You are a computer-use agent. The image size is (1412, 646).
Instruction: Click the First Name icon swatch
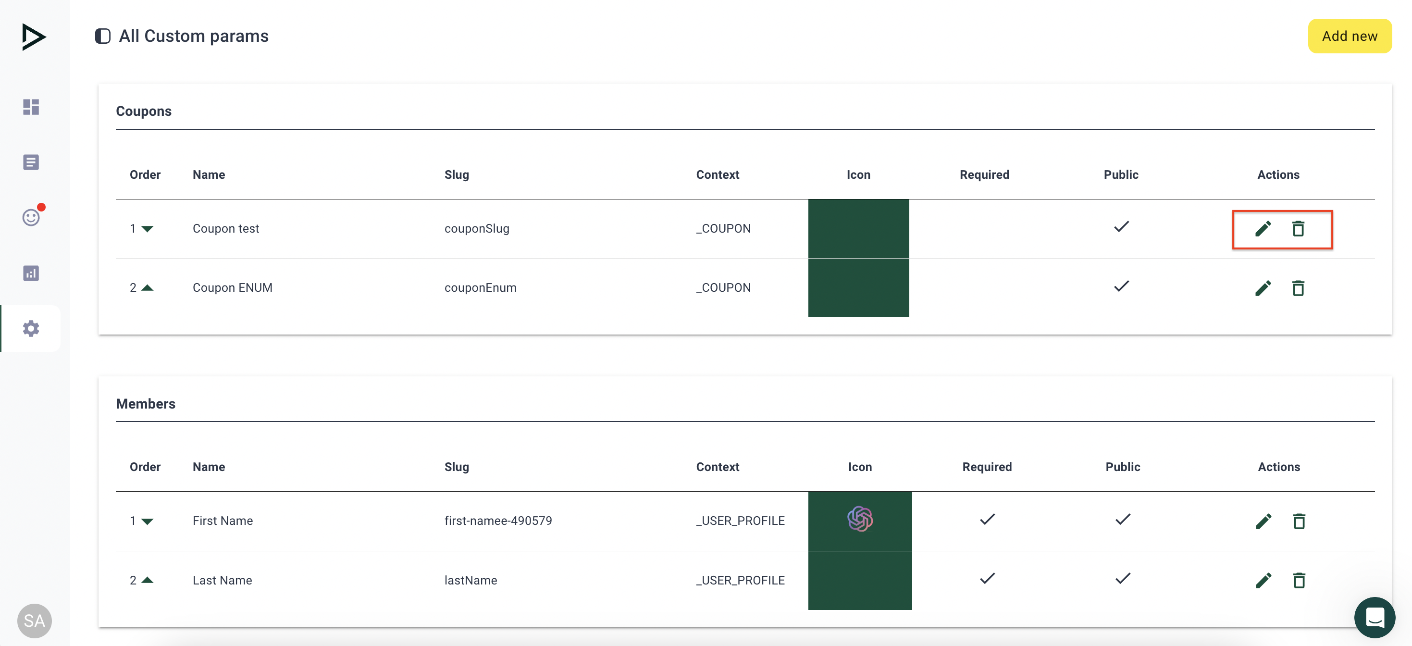point(859,520)
